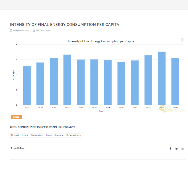Image resolution: width=188 pixels, height=188 pixels.
Task: Click the Share this Post label
Action: pyautogui.click(x=18, y=148)
